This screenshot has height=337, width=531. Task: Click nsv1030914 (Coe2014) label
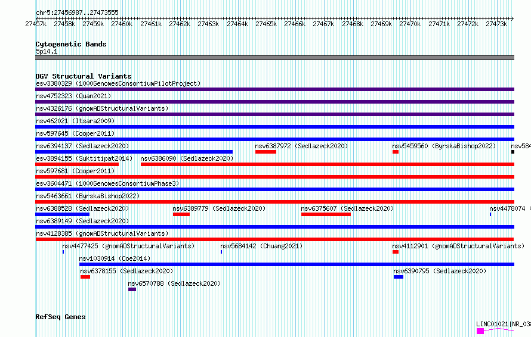pos(115,258)
